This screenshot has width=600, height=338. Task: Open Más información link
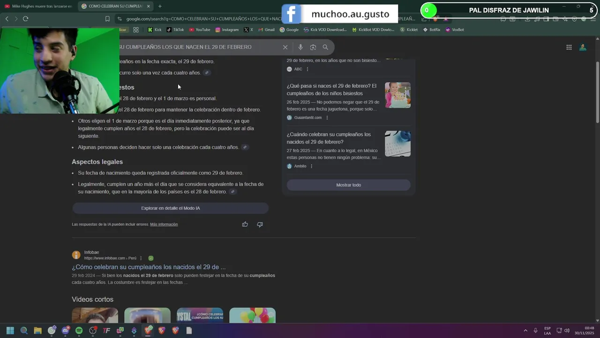(x=164, y=224)
